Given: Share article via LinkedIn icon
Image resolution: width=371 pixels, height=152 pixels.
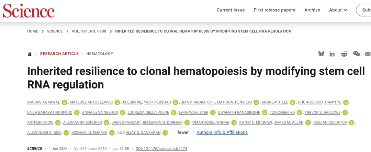Looking at the screenshot, I should [332, 54].
